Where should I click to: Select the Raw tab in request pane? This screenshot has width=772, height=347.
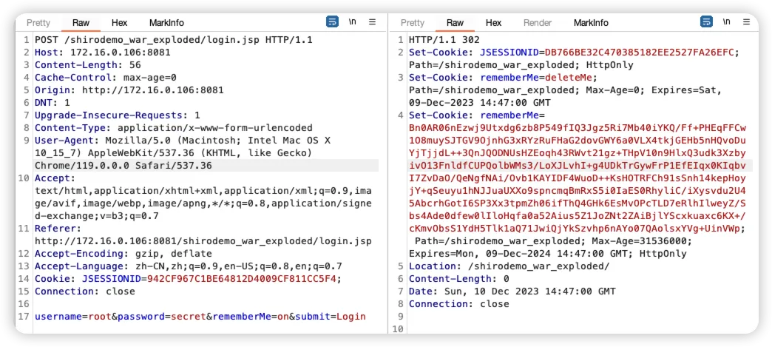tap(81, 23)
